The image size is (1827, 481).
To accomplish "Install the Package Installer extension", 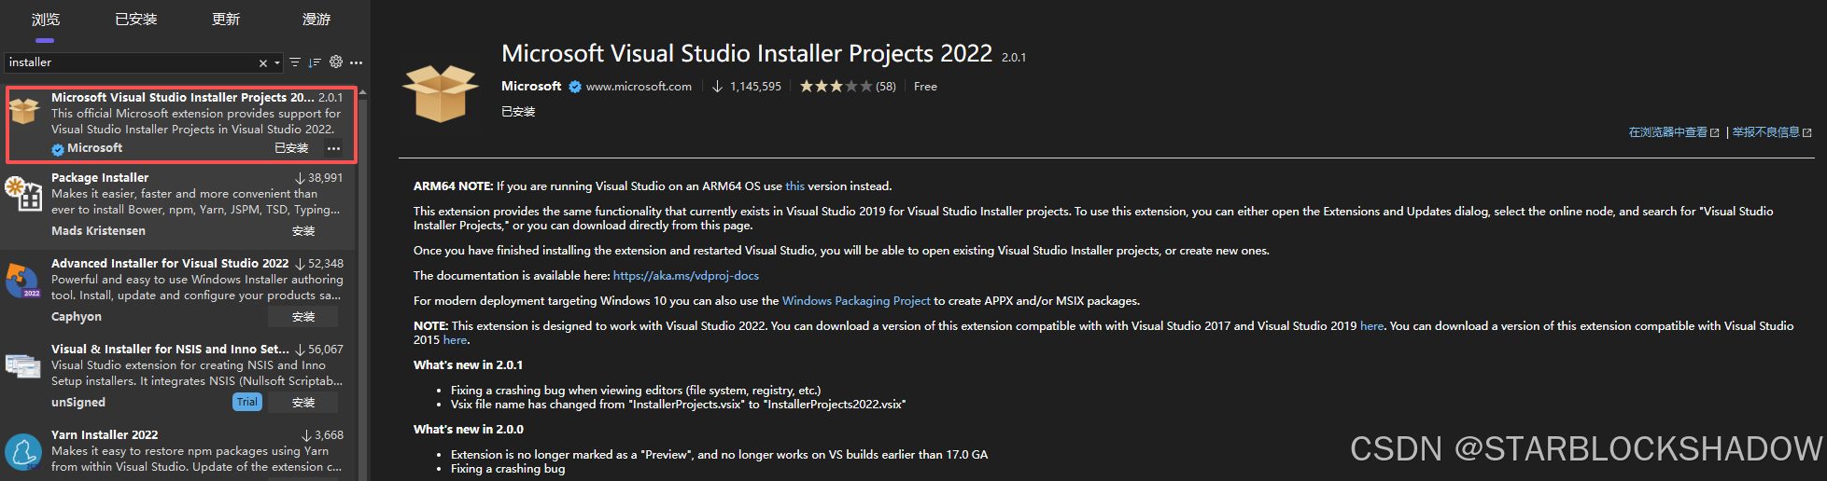I will (303, 231).
